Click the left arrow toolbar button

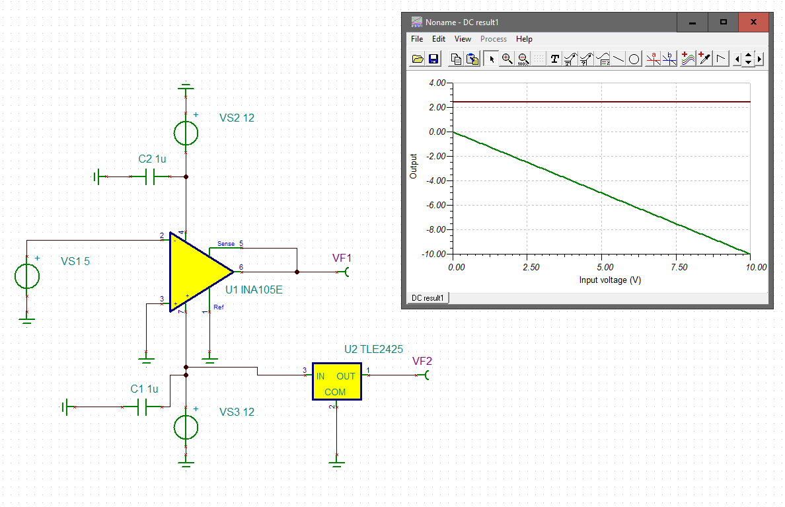(737, 59)
